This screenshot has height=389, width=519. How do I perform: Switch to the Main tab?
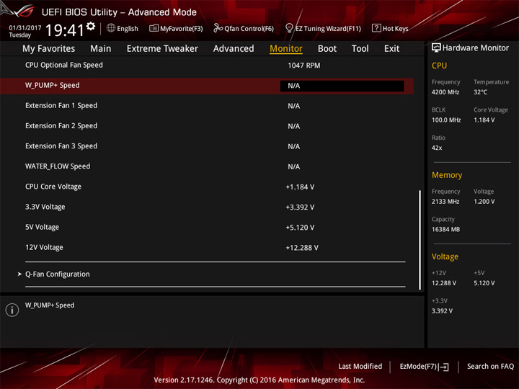(x=101, y=49)
